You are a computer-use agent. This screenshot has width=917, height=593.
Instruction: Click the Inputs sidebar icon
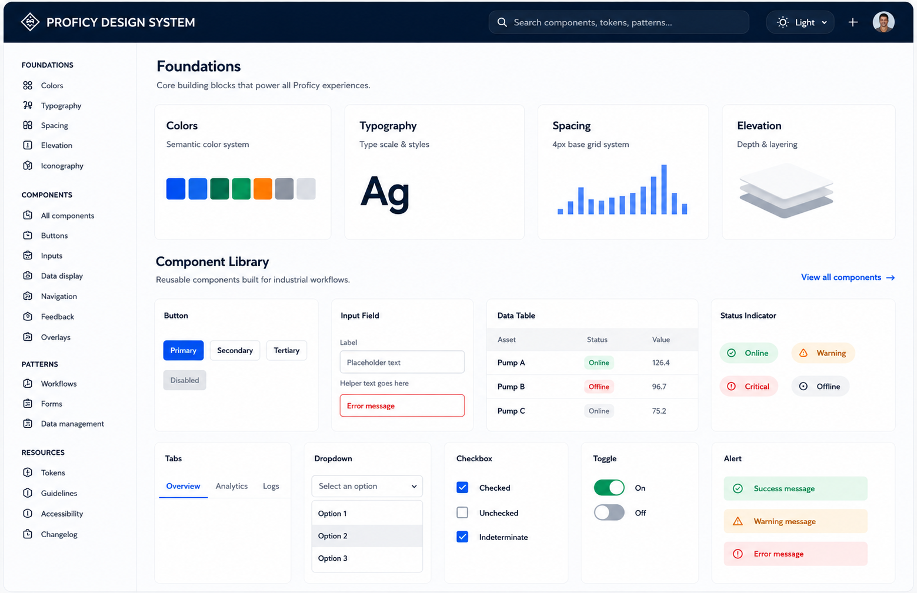[x=28, y=255]
